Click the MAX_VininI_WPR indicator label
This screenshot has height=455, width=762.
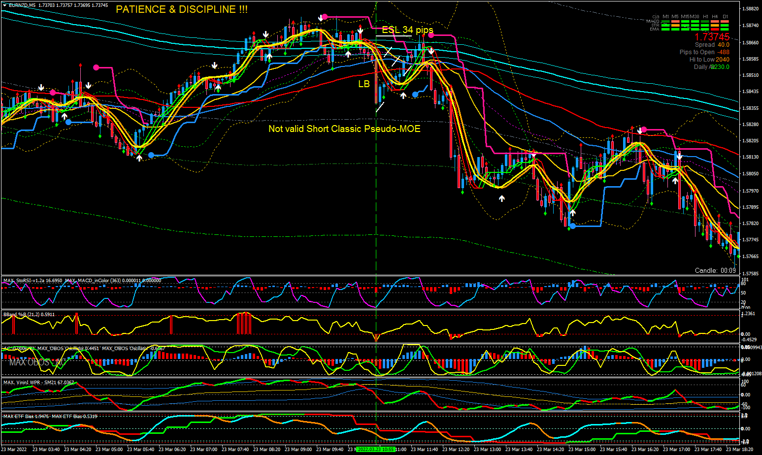pyautogui.click(x=38, y=382)
